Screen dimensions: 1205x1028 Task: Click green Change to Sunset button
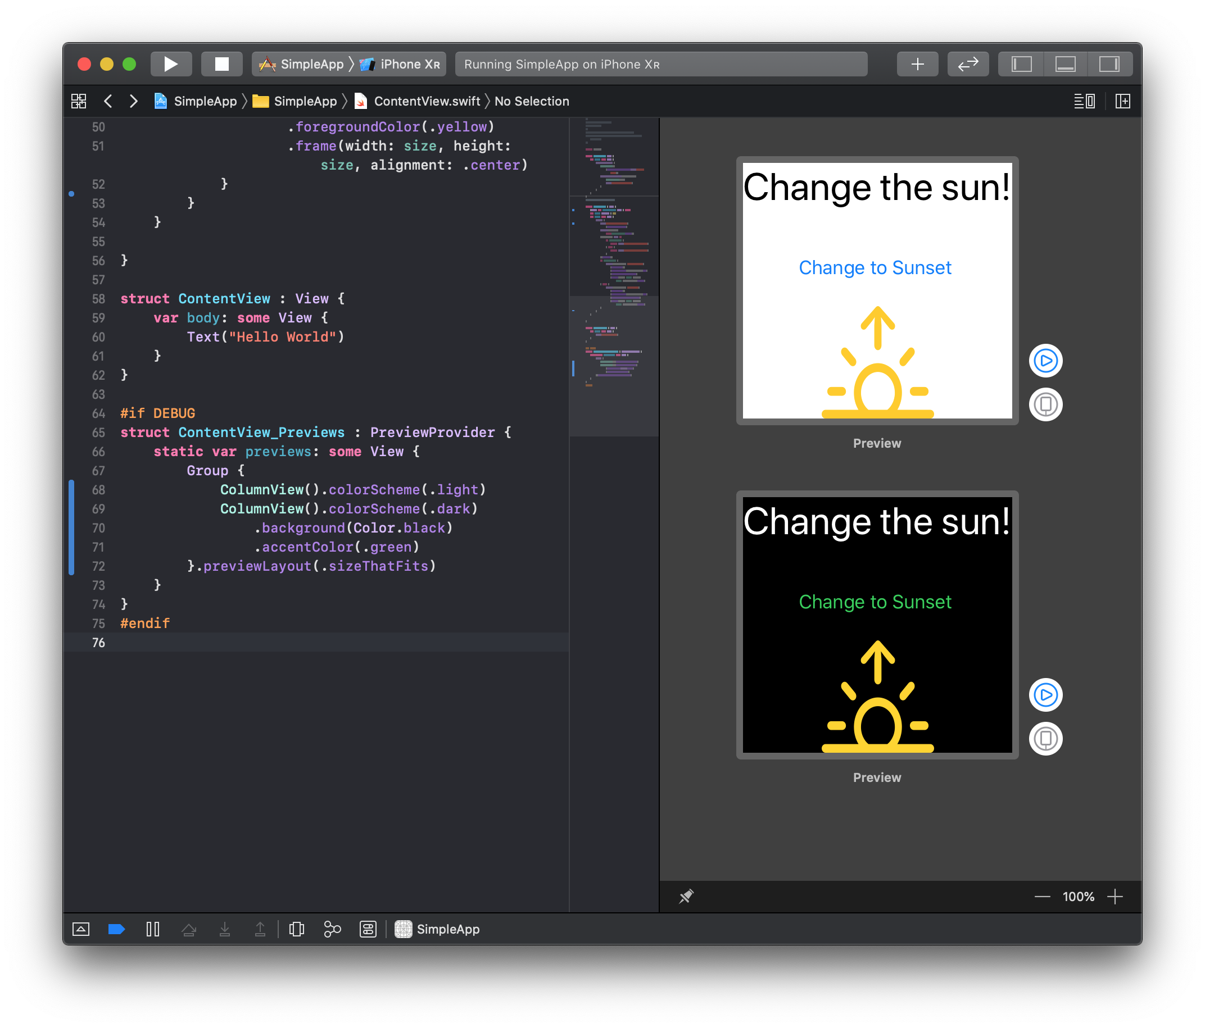tap(875, 602)
